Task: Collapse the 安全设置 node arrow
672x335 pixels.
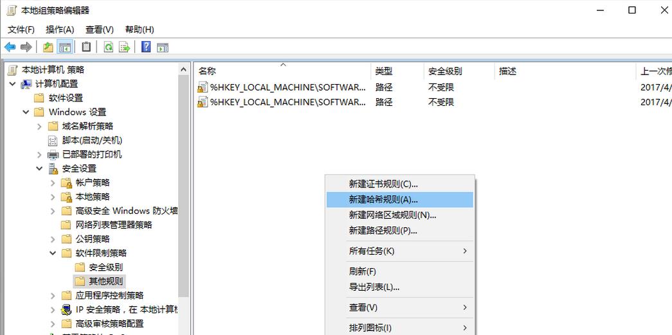Action: tap(39, 169)
